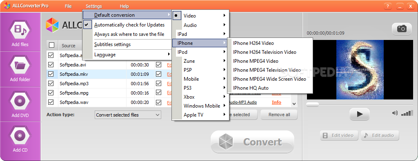Image resolution: width=418 pixels, height=161 pixels.
Task: Uncheck the Softpedia.avi file checkbox
Action: tap(51, 65)
